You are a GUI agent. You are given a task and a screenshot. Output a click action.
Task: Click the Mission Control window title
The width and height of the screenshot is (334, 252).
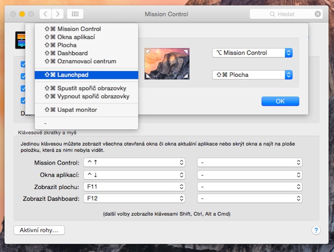pyautogui.click(x=166, y=14)
